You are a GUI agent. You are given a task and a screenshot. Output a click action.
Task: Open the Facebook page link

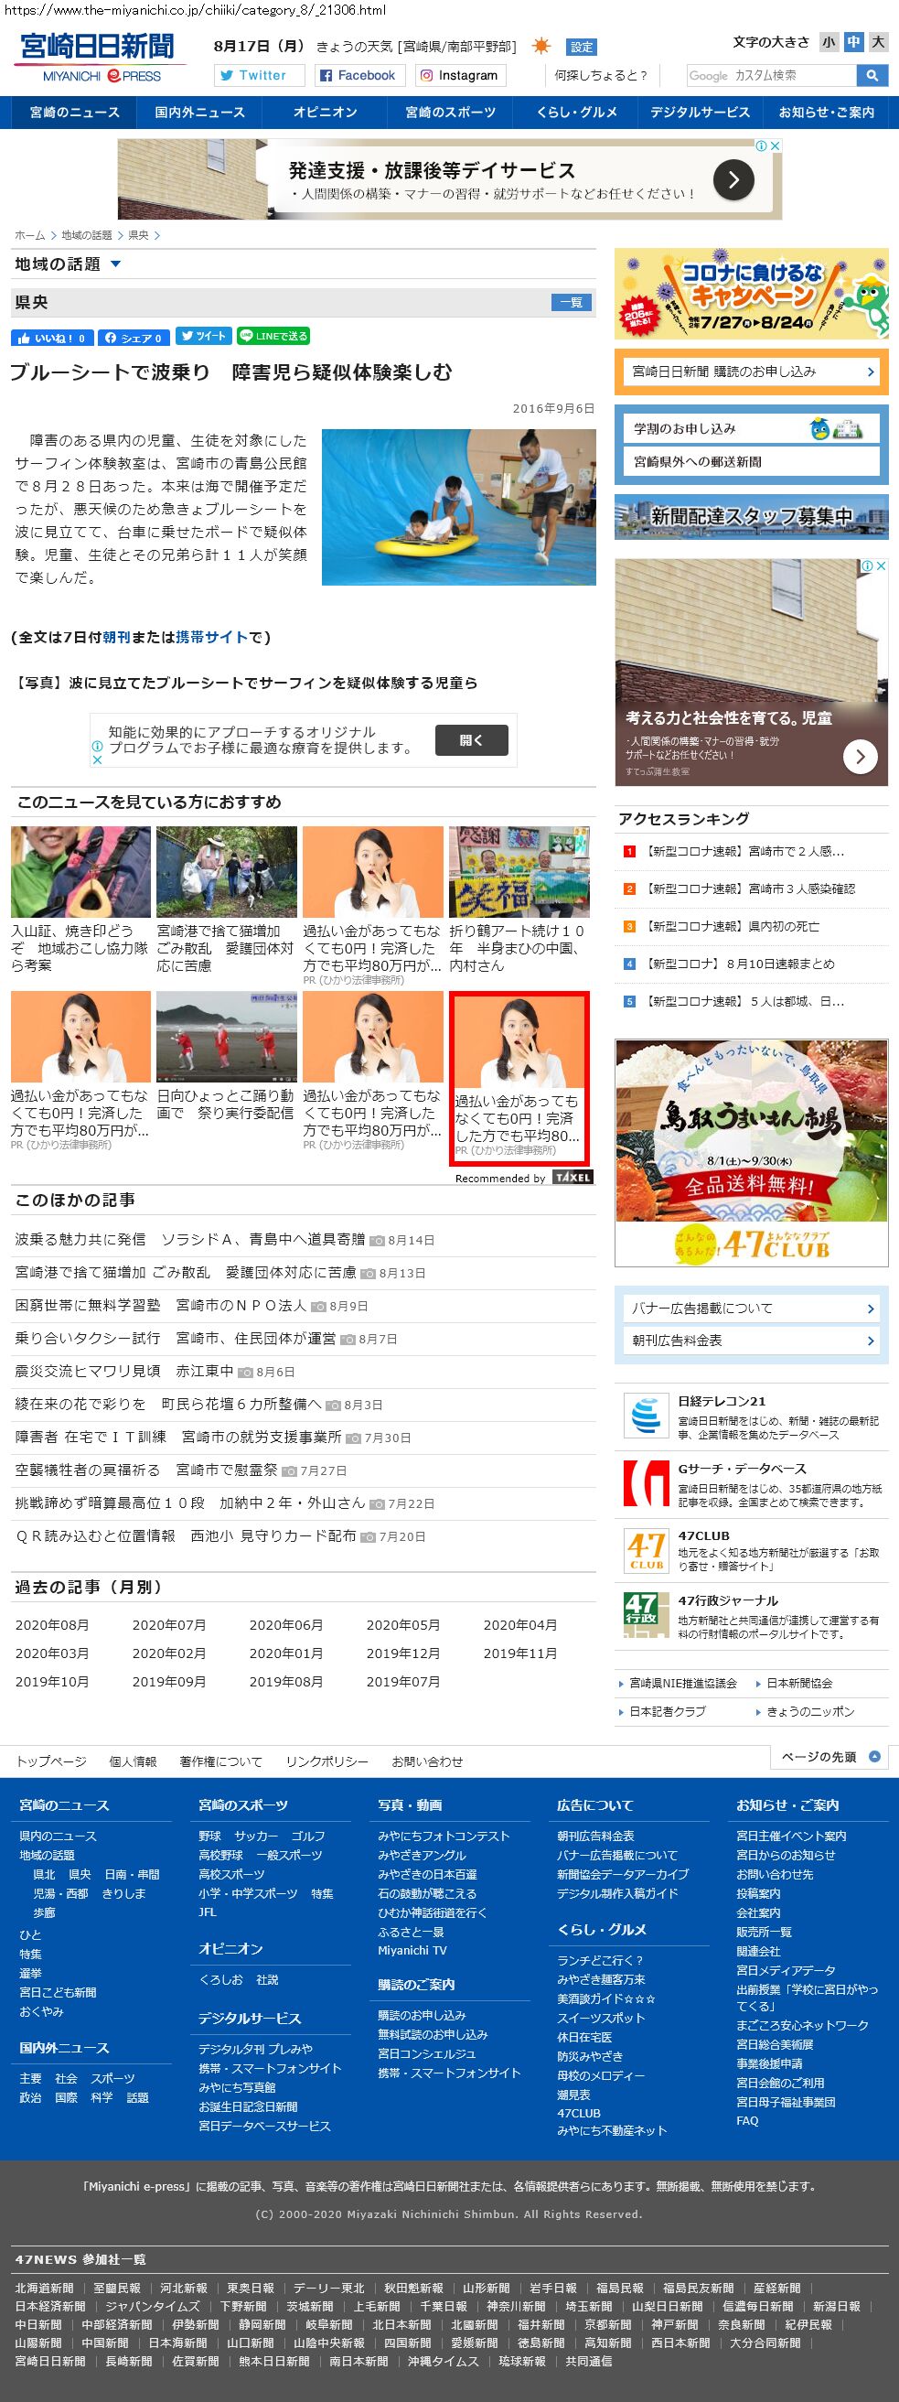[x=357, y=76]
